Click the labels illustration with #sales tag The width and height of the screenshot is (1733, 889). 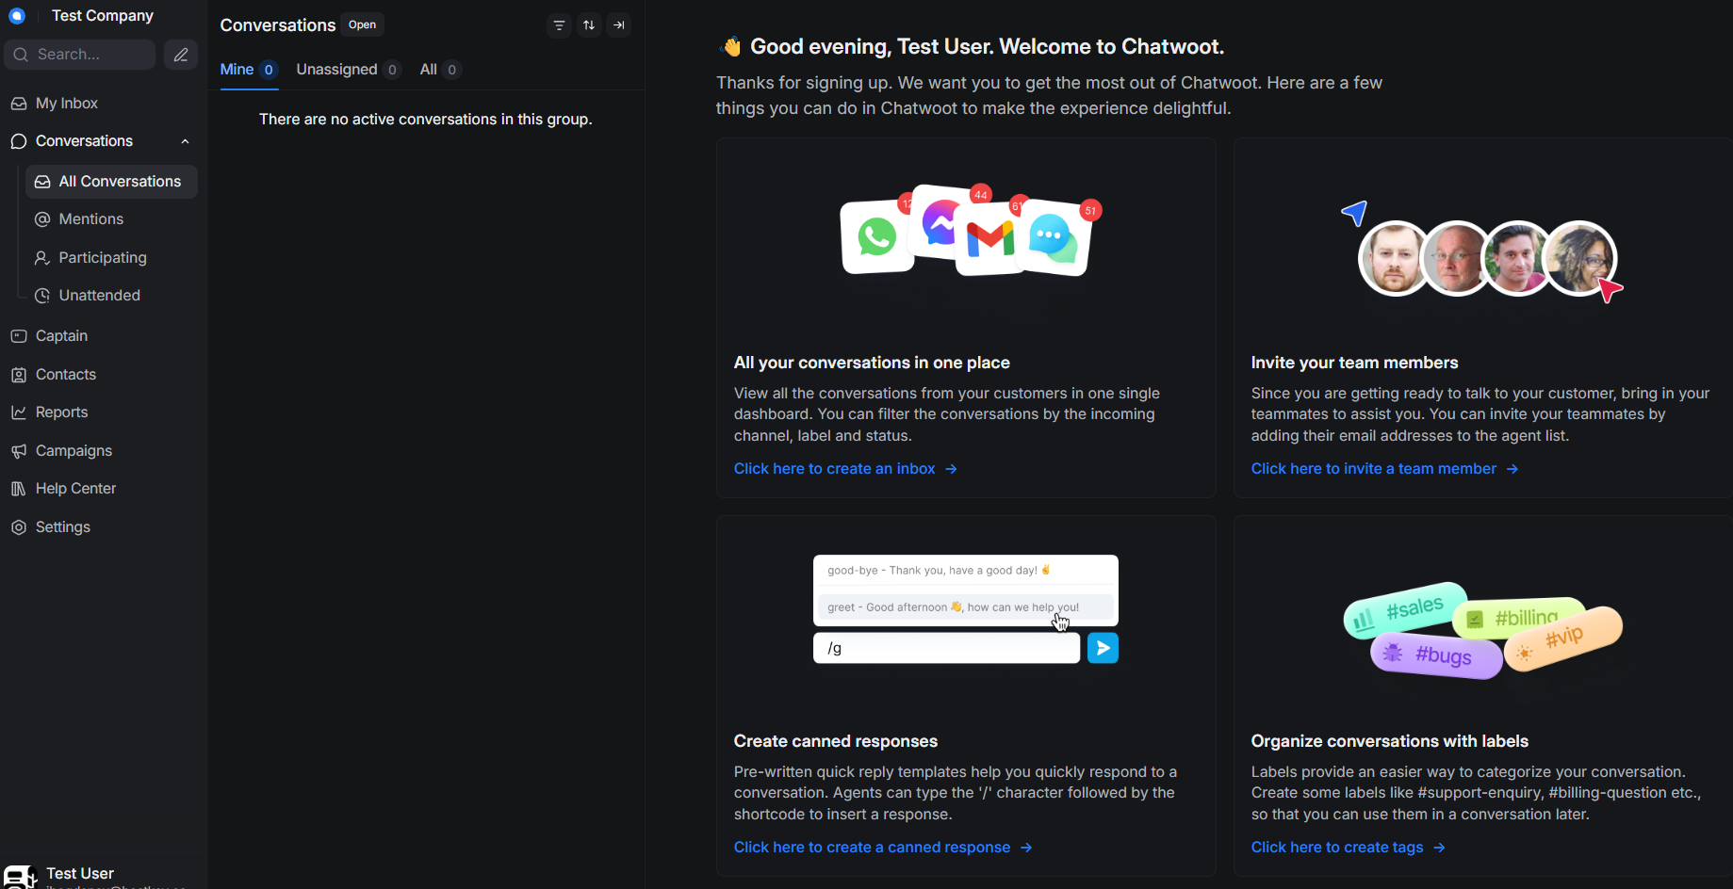(1483, 630)
